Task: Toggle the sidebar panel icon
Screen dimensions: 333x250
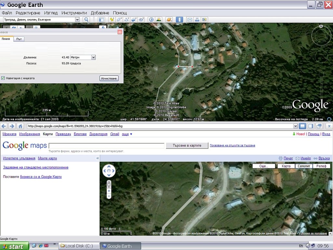Action: (x=101, y=20)
